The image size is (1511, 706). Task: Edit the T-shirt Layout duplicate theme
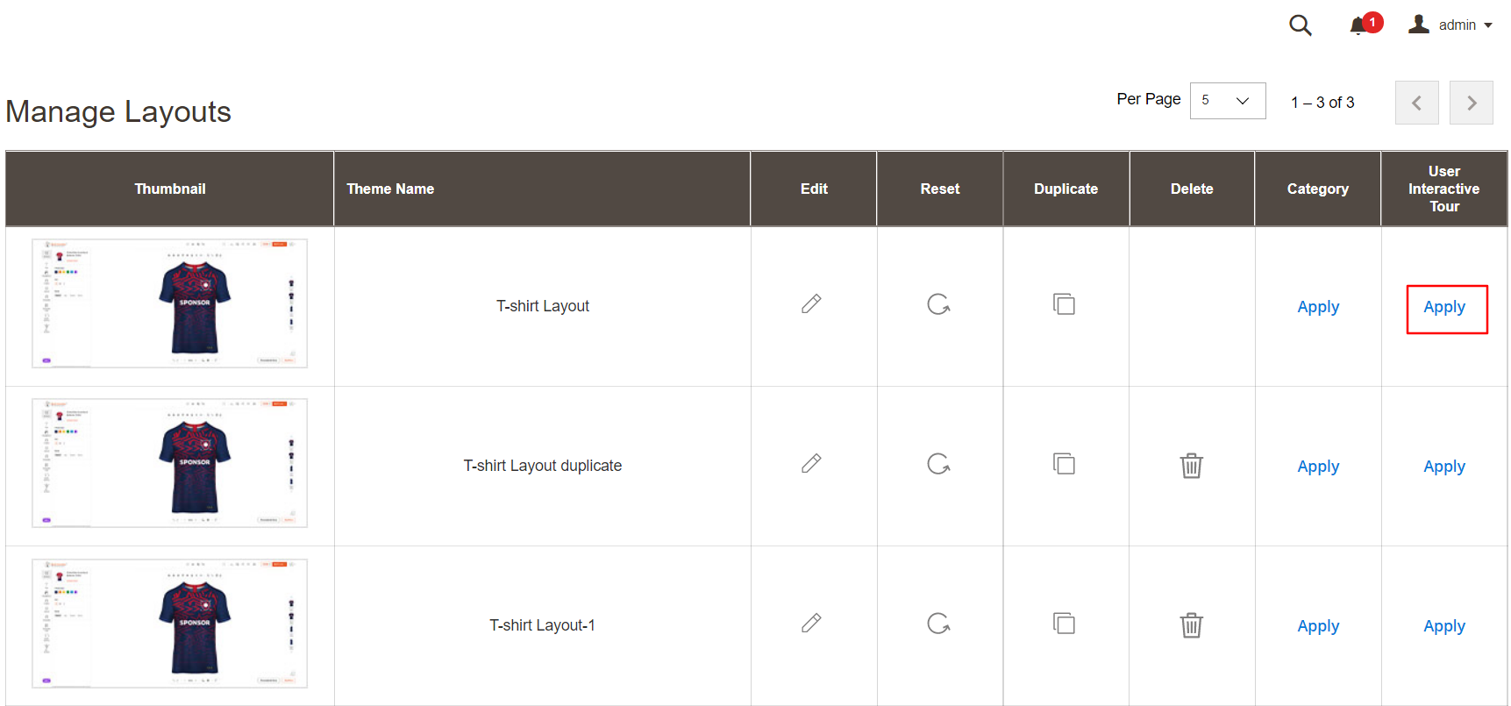pos(811,464)
